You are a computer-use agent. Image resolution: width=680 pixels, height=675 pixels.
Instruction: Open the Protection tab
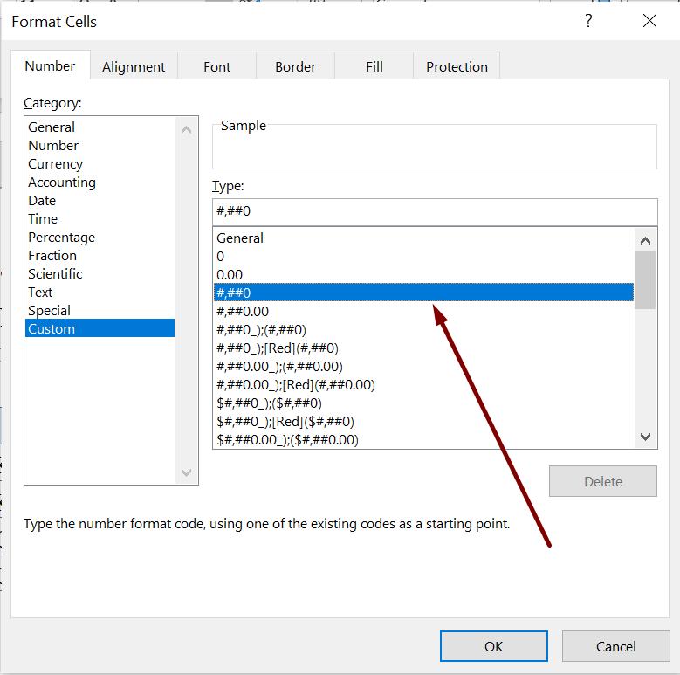tap(457, 66)
